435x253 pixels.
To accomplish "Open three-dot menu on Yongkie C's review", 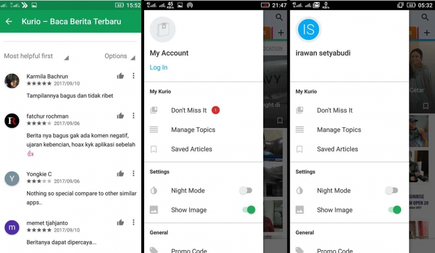I will click(x=133, y=174).
